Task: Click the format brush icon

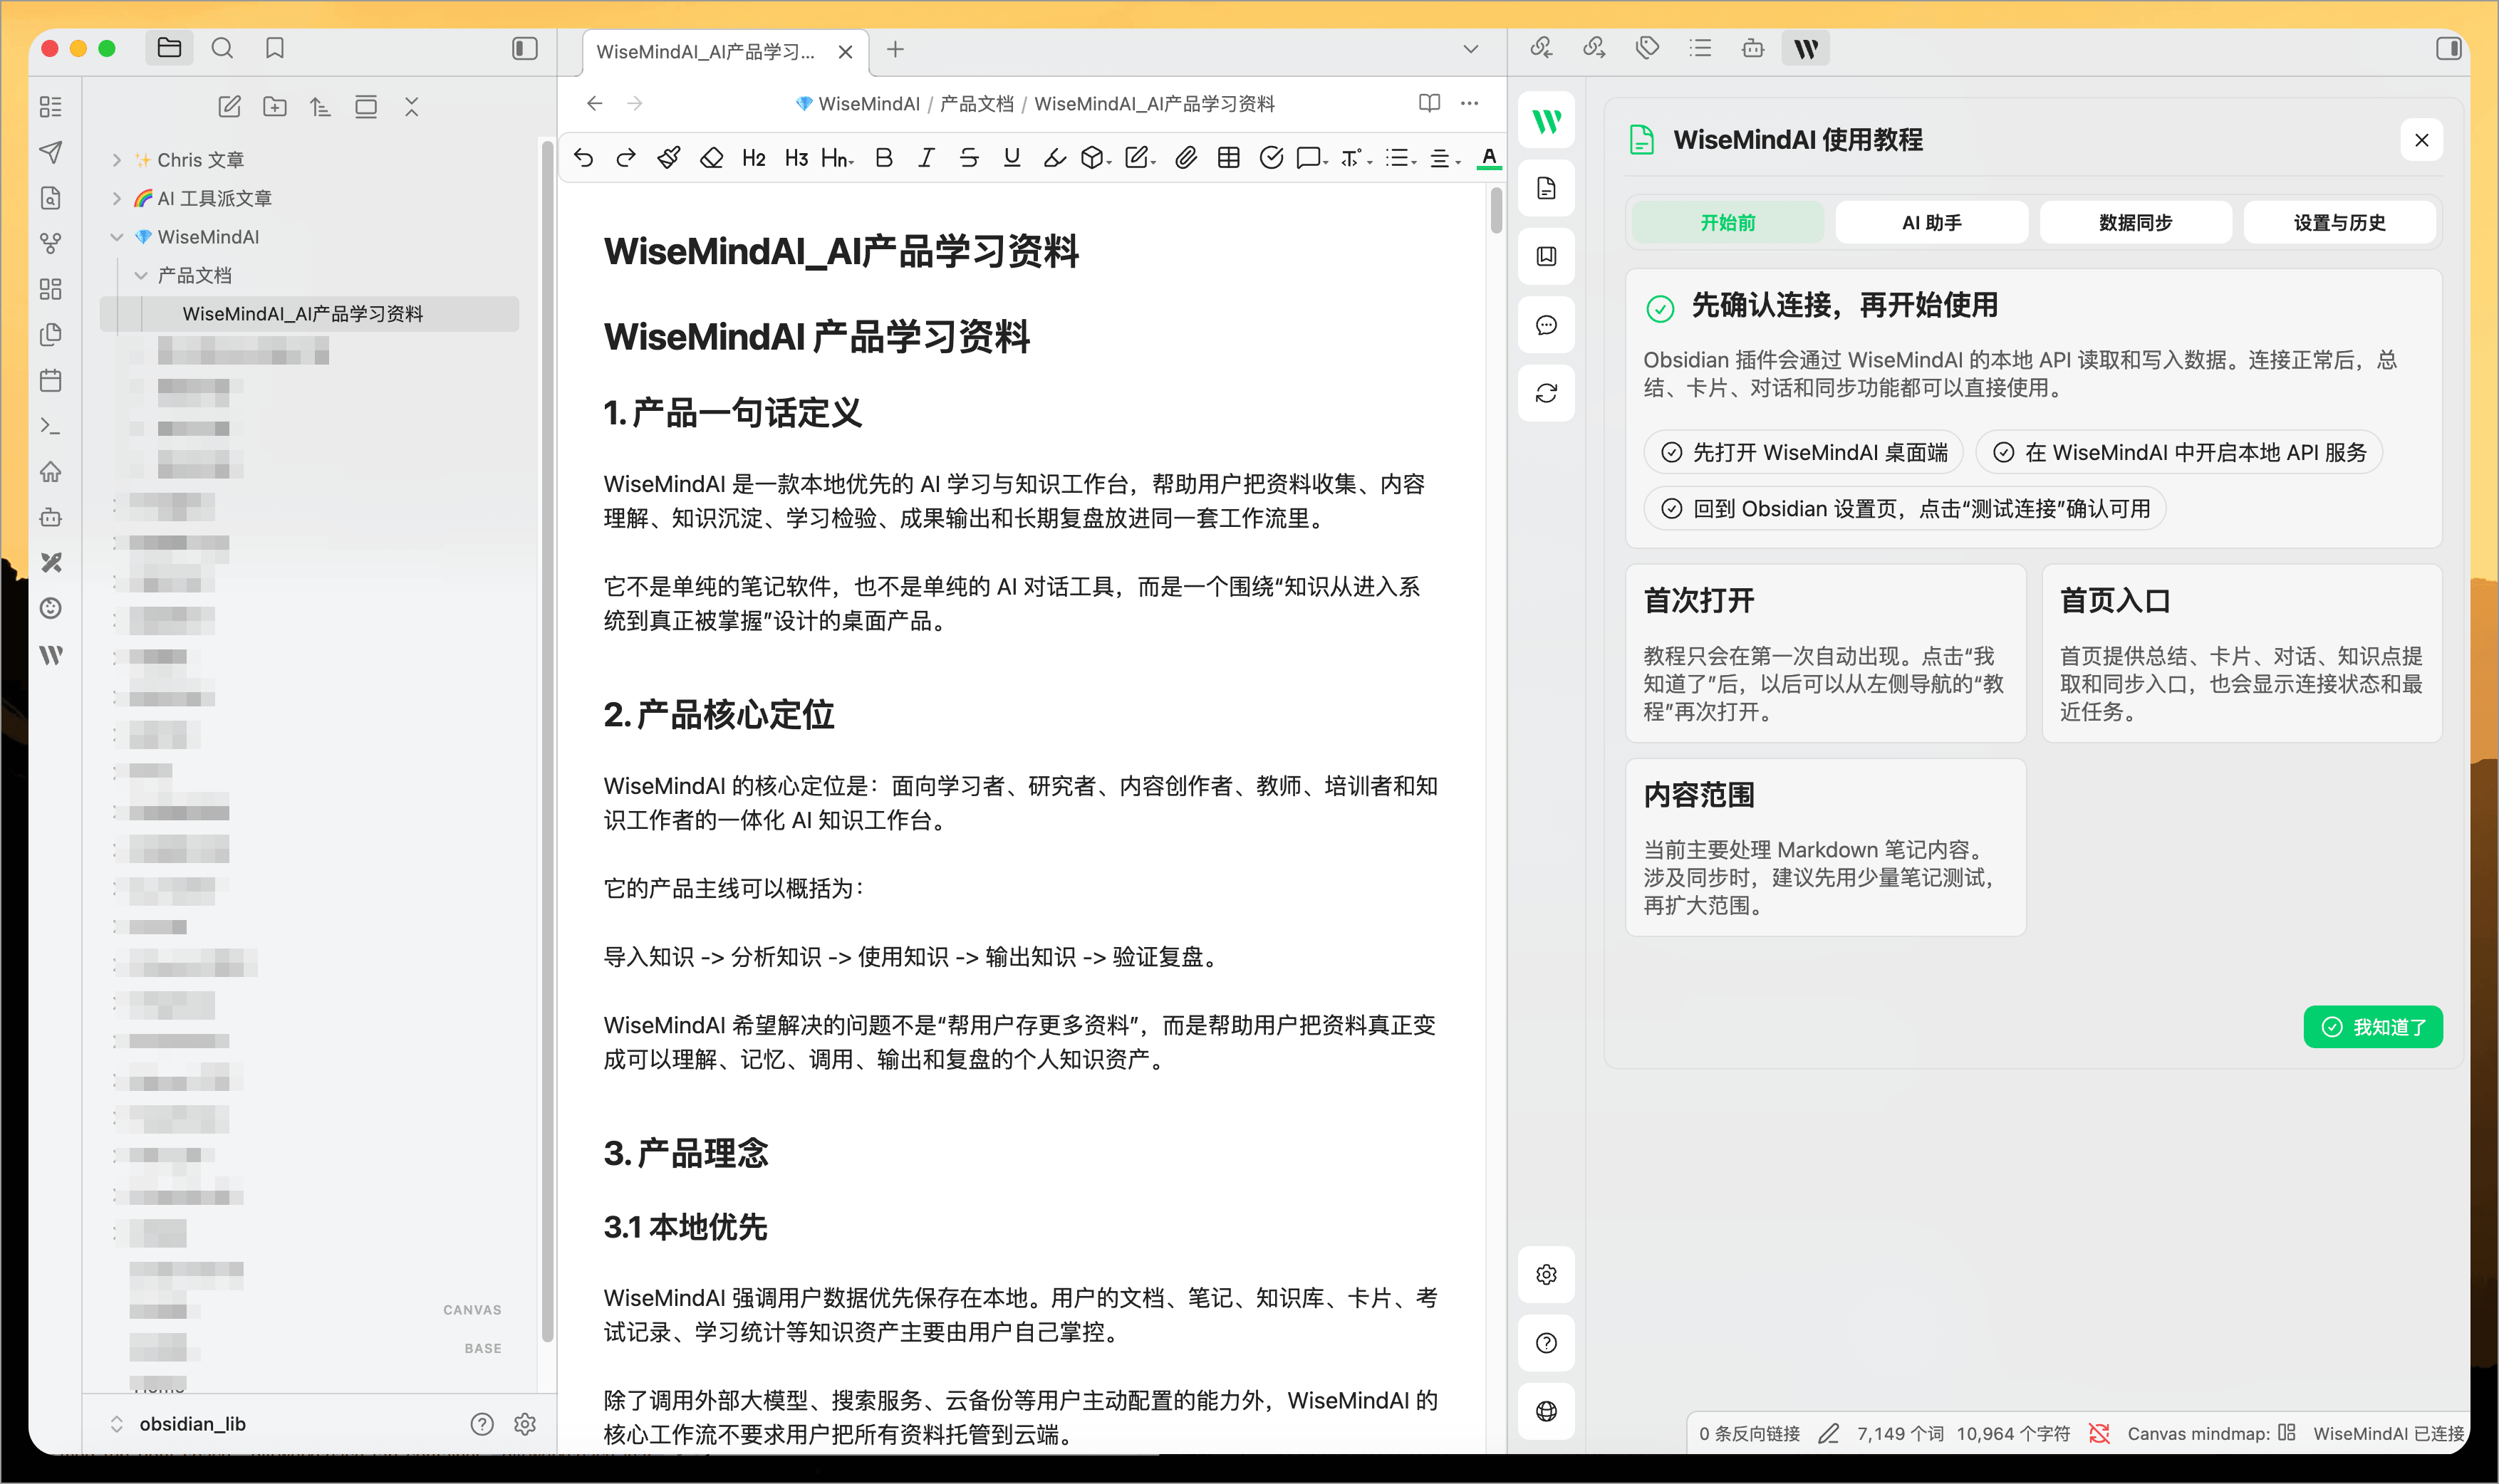Action: (669, 157)
